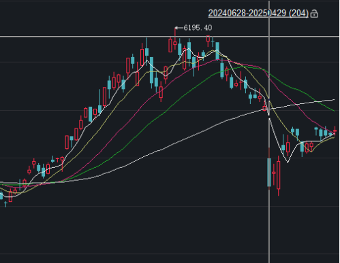Click the 6195.40 peak price label
The image size is (340, 263).
[x=198, y=28]
